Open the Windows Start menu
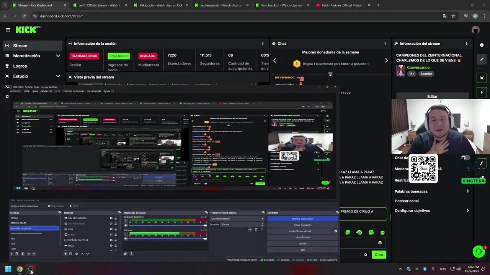This screenshot has height=275, width=490. (x=8, y=269)
